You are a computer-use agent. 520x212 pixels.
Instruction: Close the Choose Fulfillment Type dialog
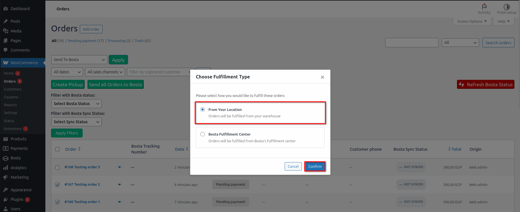pos(322,77)
